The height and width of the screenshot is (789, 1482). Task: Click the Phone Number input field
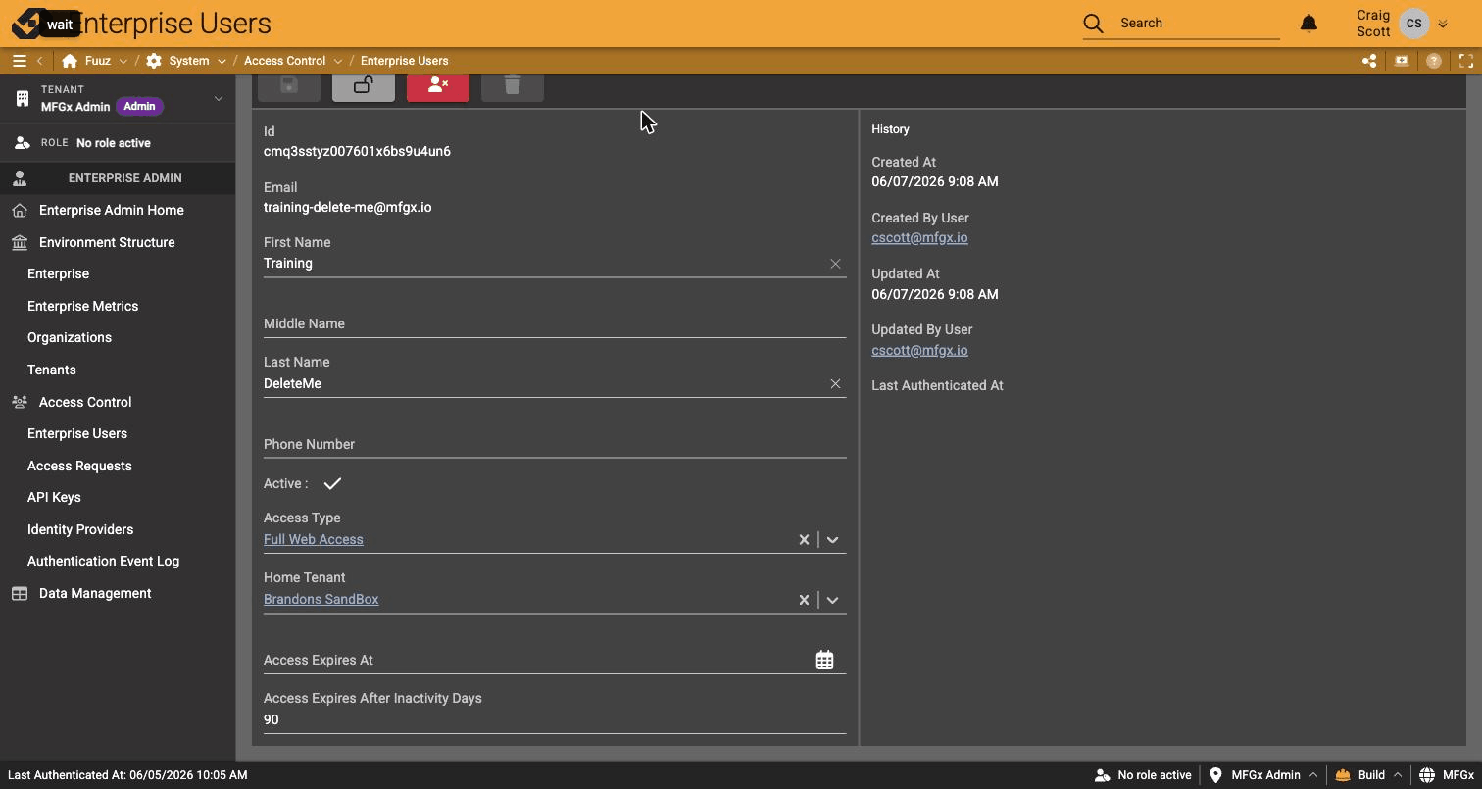click(555, 444)
